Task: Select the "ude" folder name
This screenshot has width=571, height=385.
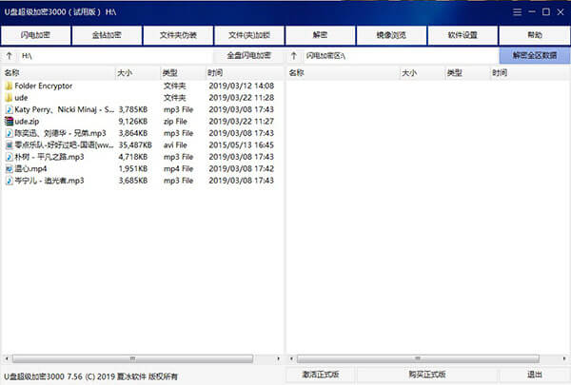Action: pyautogui.click(x=21, y=98)
